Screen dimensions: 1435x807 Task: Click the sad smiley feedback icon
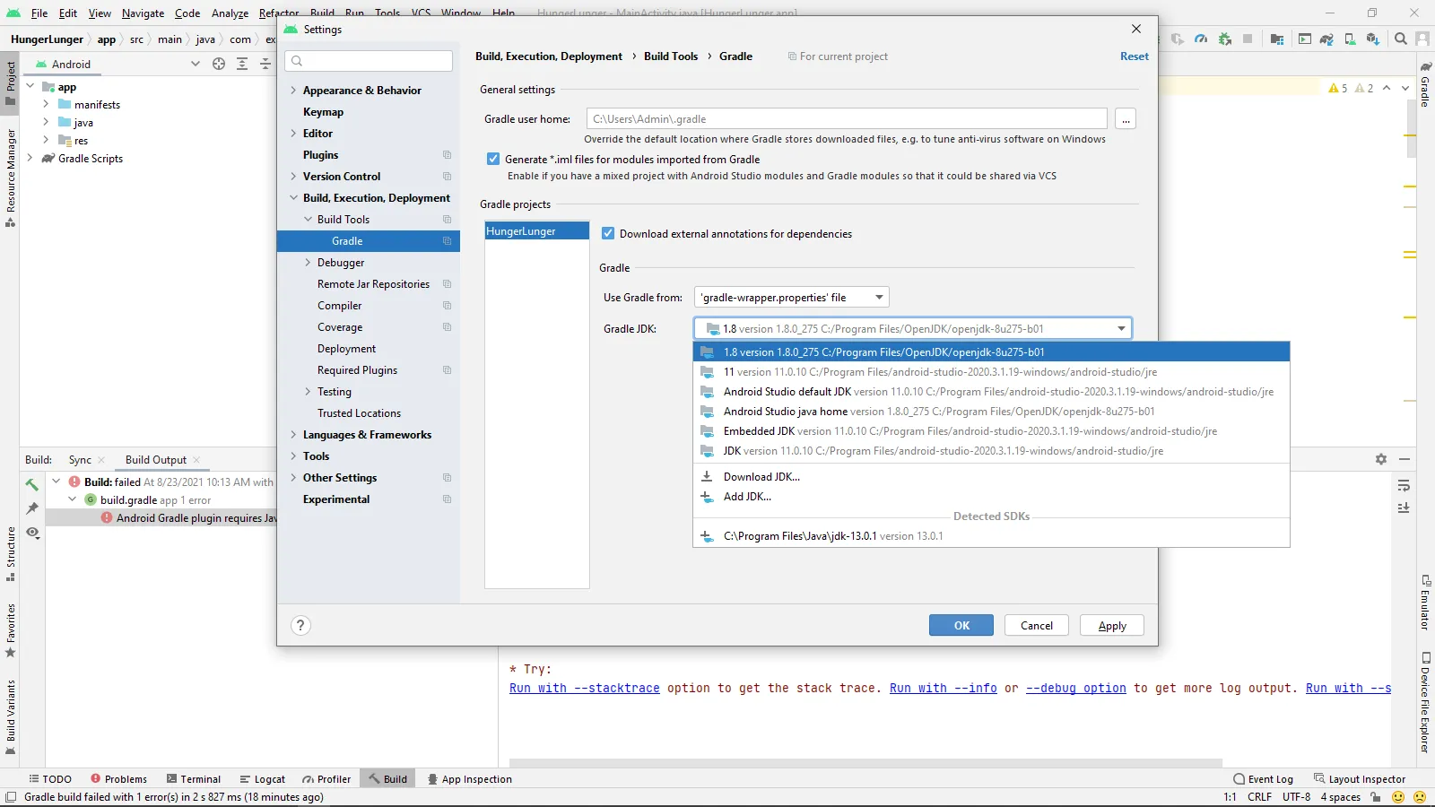[1420, 797]
